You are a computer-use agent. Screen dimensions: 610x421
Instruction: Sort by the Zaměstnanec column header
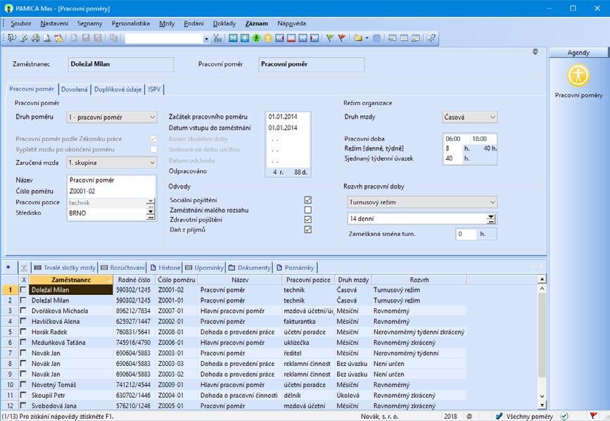click(71, 279)
